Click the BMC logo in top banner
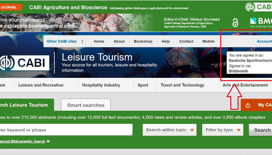This screenshot has height=155, width=272. [261, 22]
